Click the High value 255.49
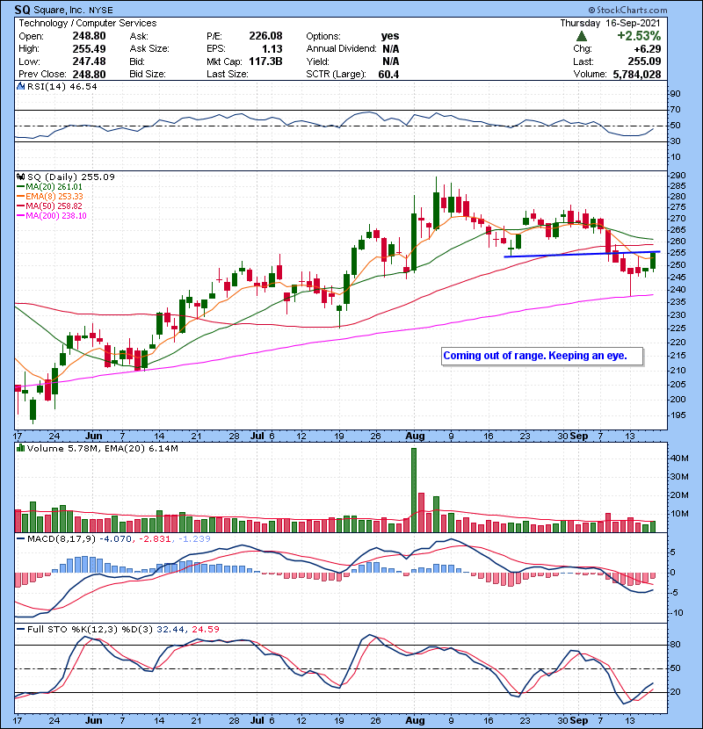703x729 pixels. pyautogui.click(x=89, y=49)
